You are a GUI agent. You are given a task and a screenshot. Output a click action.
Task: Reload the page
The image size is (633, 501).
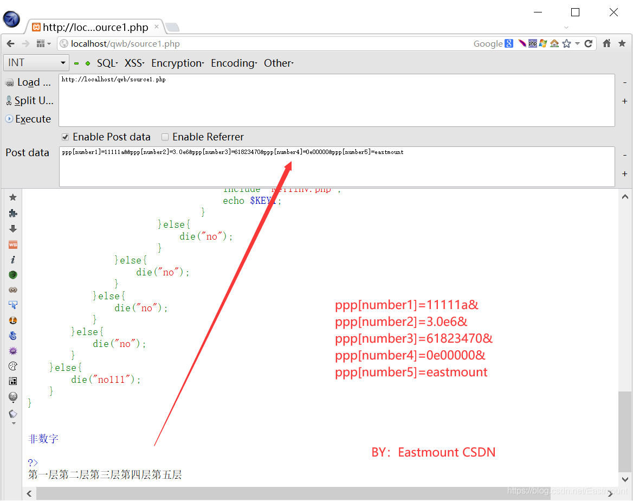588,43
